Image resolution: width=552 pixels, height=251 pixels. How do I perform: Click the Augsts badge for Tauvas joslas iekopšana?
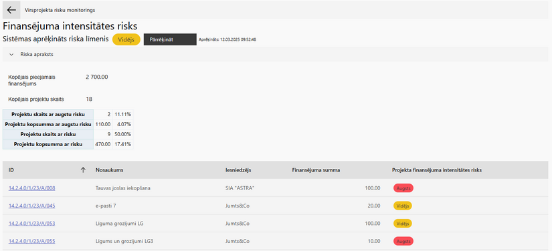click(x=403, y=188)
